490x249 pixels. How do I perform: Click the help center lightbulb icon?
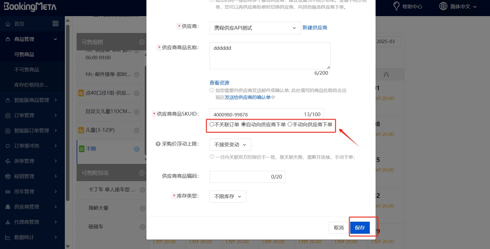[396, 6]
